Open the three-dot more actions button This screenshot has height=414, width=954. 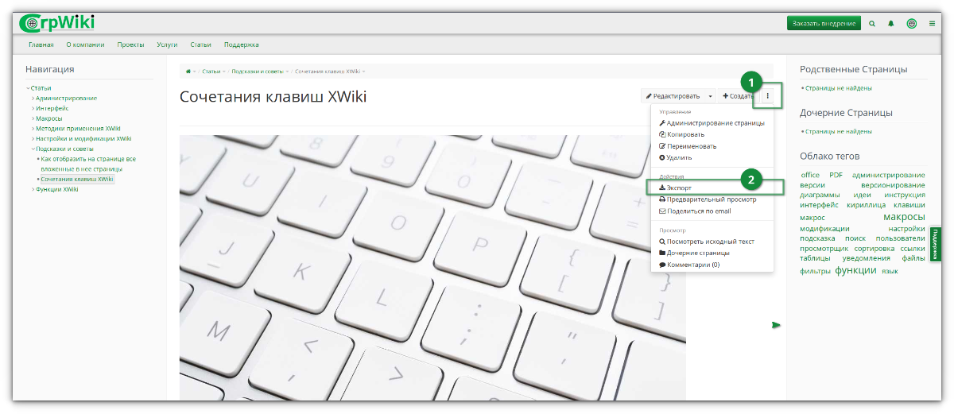tap(767, 96)
